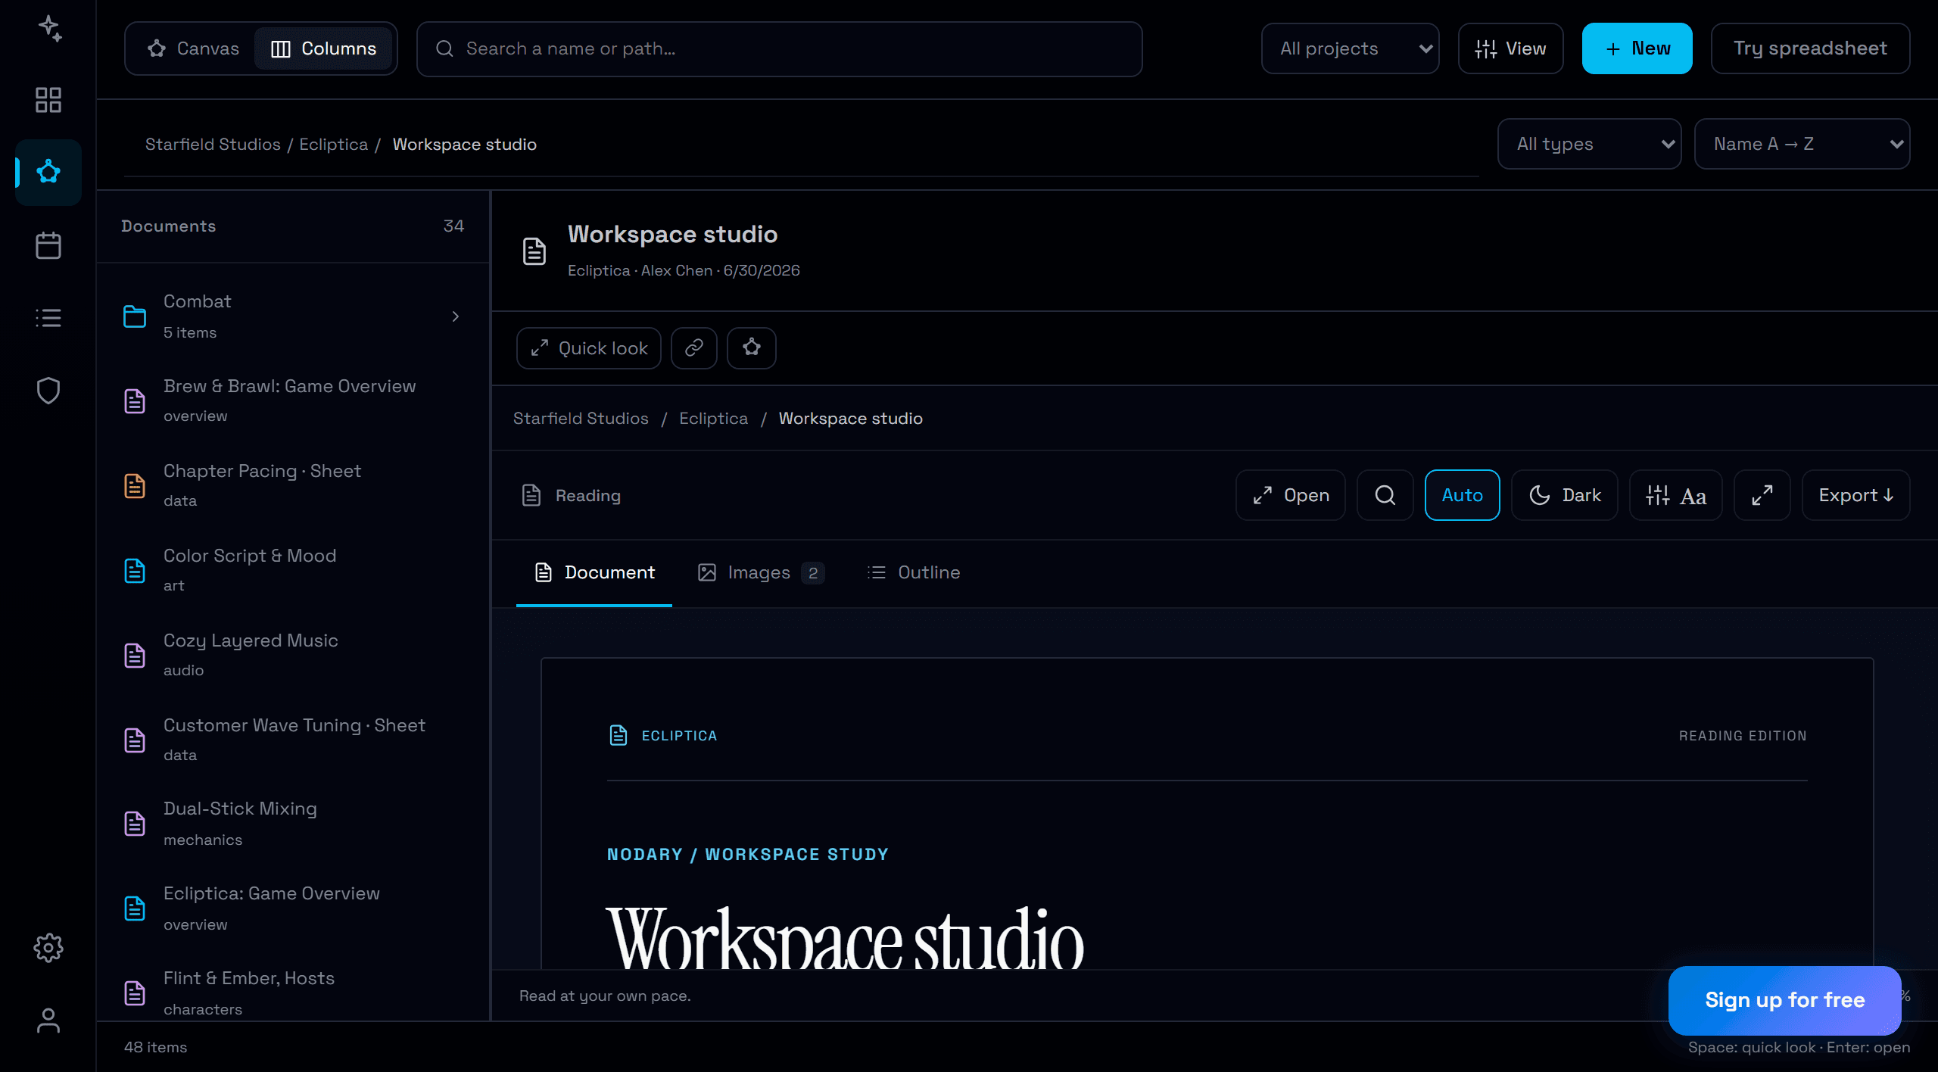The height and width of the screenshot is (1072, 1938).
Task: Open settings gear icon in sidebar
Action: tap(48, 948)
